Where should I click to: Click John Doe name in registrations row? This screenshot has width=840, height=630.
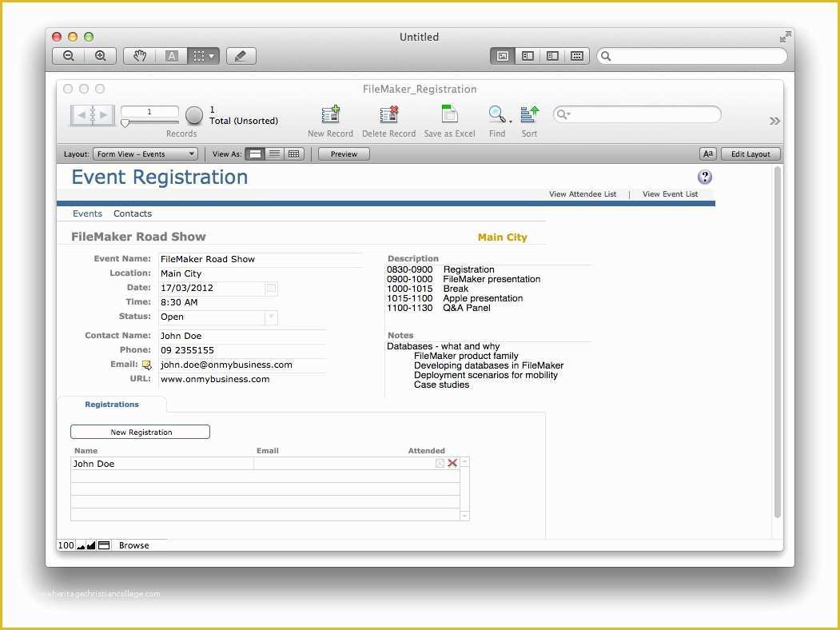click(94, 464)
